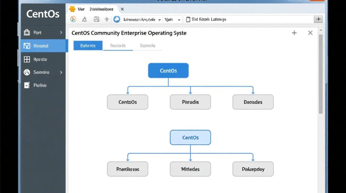The image size is (346, 193).
Task: Click the plus icon in the panel header
Action: [294, 33]
